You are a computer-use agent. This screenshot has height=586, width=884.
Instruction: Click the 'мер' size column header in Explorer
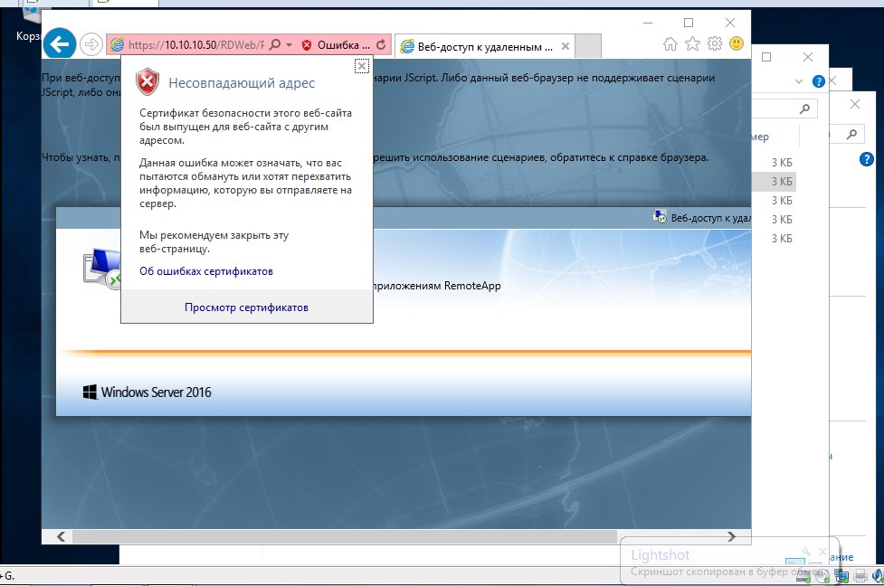[x=760, y=137]
